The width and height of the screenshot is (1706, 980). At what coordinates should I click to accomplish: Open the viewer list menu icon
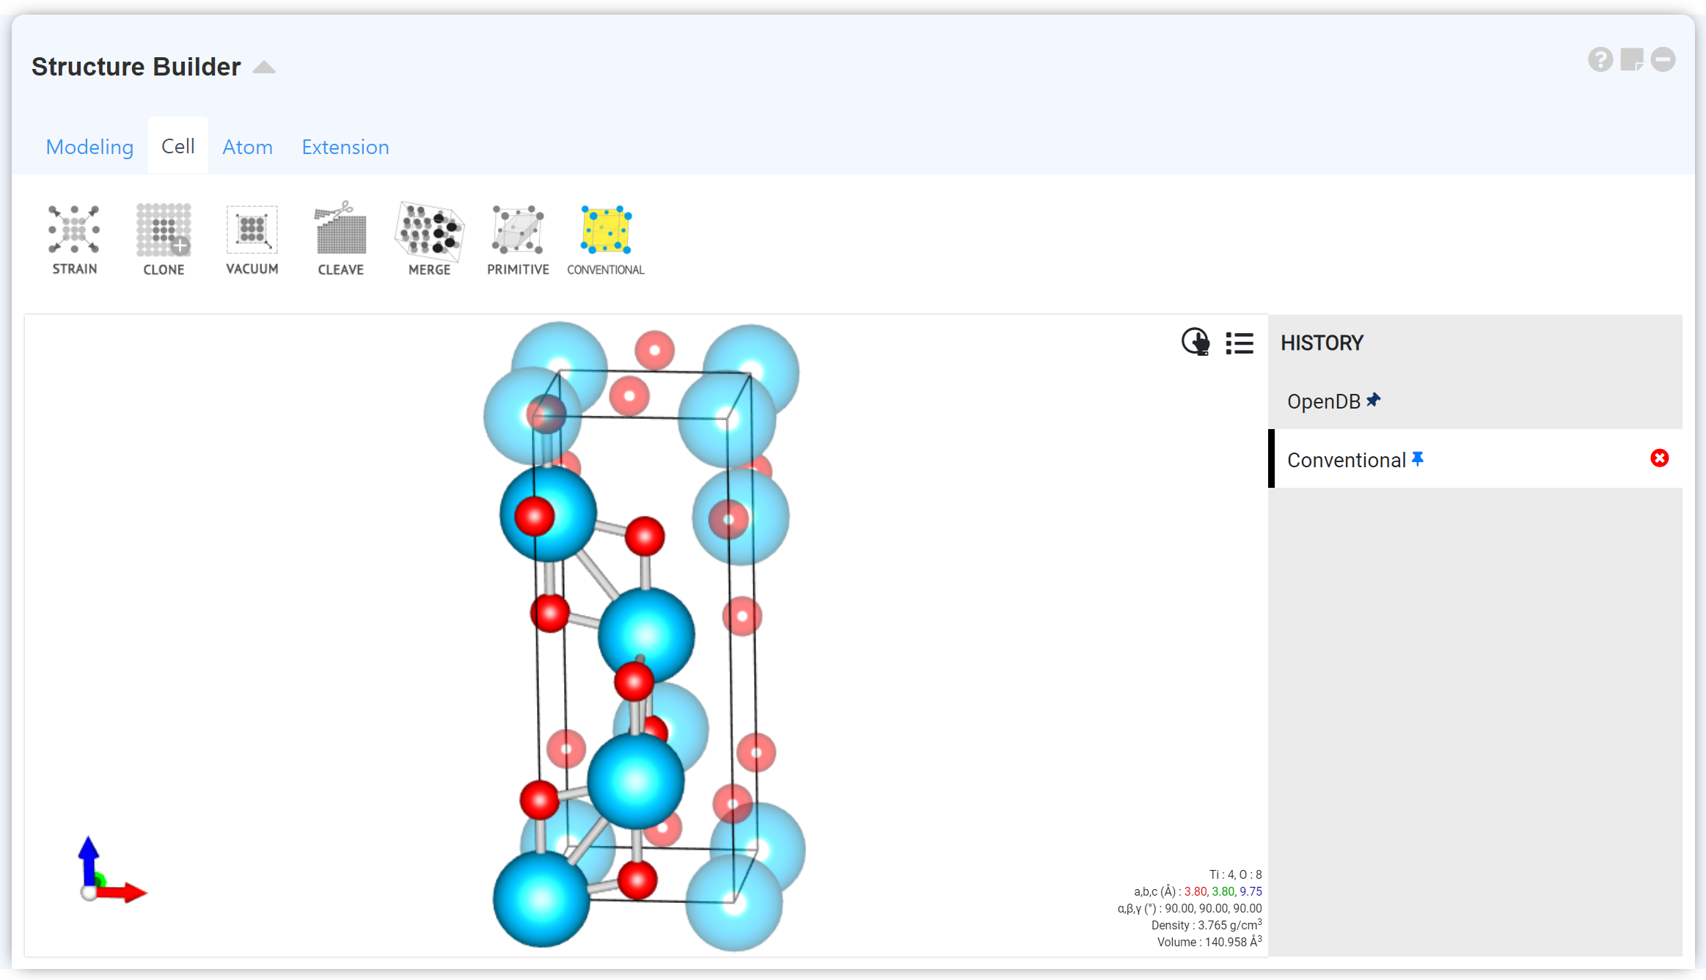point(1240,343)
